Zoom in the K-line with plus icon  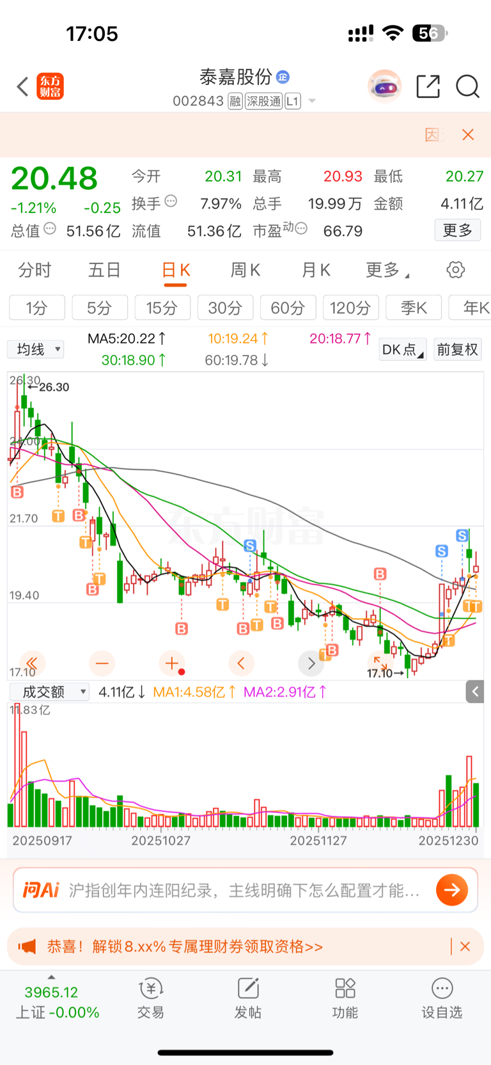pyautogui.click(x=171, y=663)
